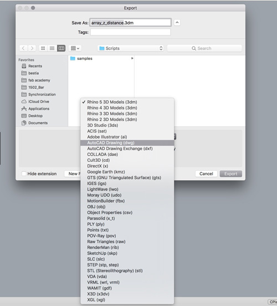Open Desktop in sidebar

coord(32,116)
